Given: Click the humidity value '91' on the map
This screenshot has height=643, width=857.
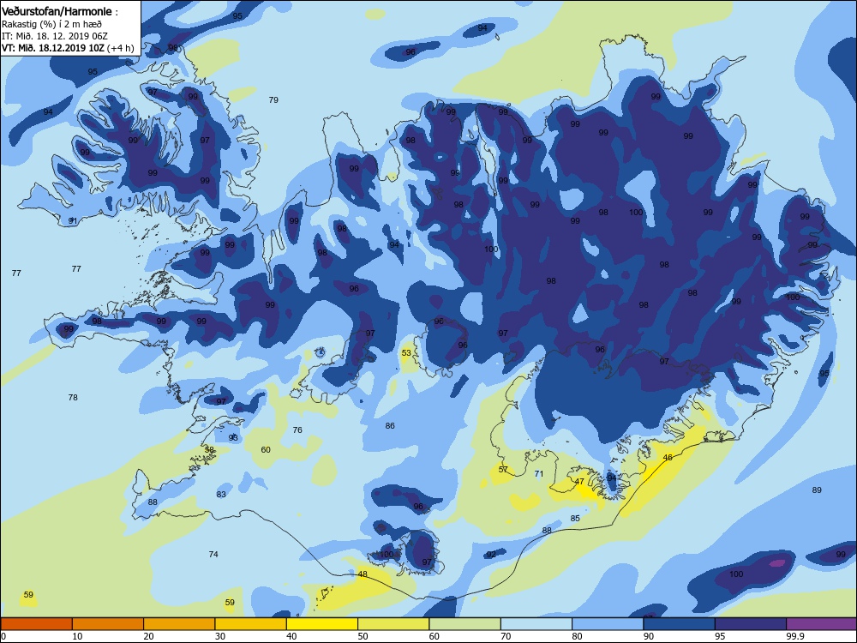Looking at the screenshot, I should (73, 221).
